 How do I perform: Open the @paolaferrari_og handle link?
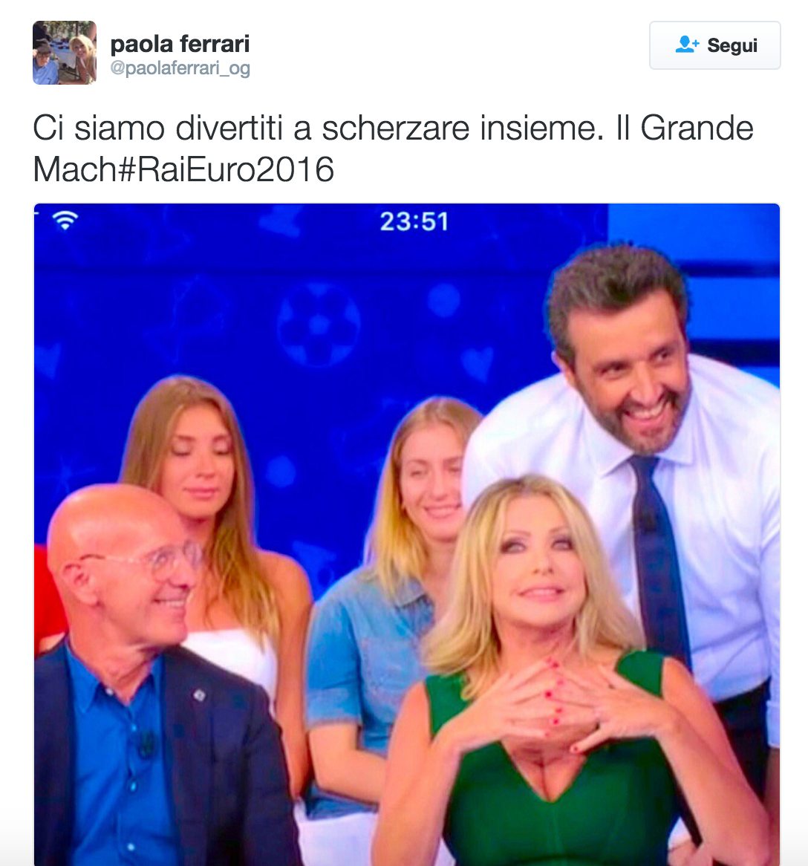(x=180, y=68)
